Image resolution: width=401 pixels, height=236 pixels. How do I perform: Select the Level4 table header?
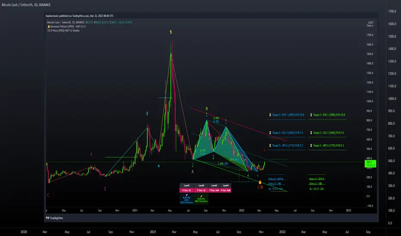coord(225,185)
